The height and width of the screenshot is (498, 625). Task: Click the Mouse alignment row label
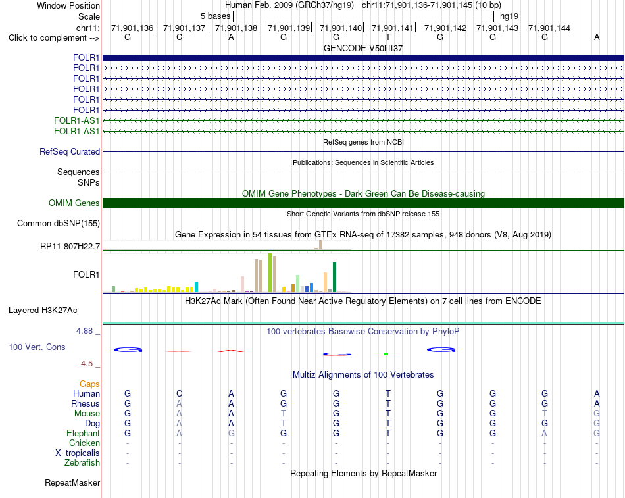87,414
